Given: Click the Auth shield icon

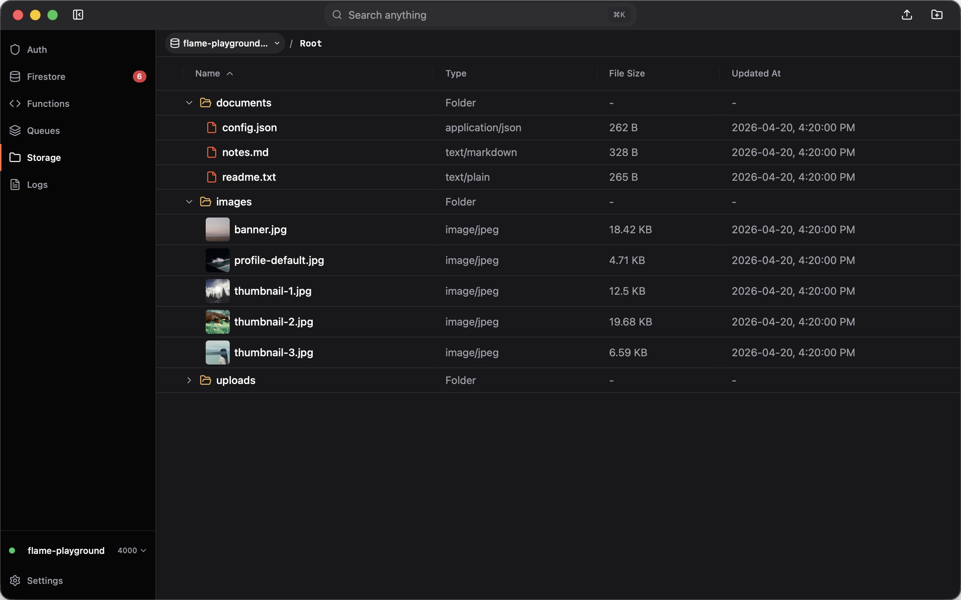Looking at the screenshot, I should point(15,49).
